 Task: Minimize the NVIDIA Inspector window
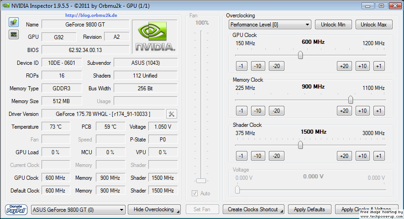tap(367, 5)
